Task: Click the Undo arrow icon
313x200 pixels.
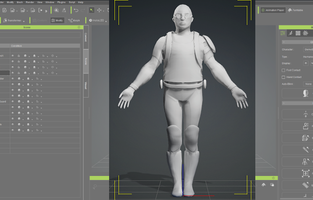Action: click(76, 10)
